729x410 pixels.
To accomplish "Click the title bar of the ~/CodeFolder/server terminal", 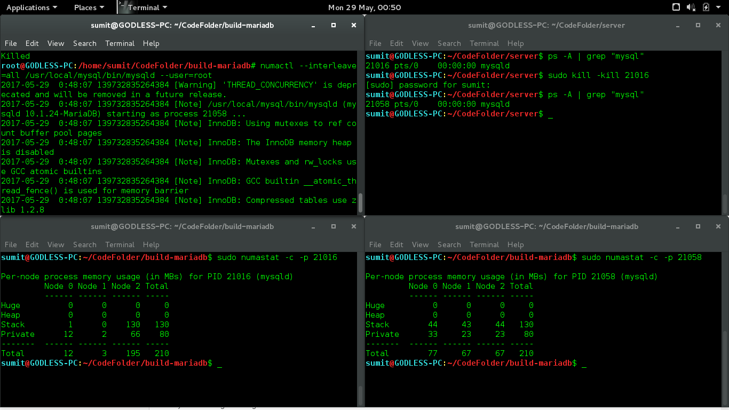I will pyautogui.click(x=546, y=25).
